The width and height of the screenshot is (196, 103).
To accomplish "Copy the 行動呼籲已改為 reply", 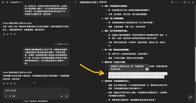I will point(4,83).
